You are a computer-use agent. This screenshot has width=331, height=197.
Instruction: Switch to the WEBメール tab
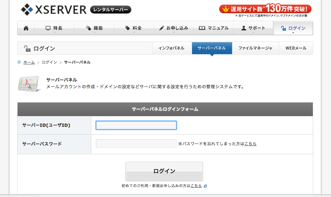pos(296,48)
